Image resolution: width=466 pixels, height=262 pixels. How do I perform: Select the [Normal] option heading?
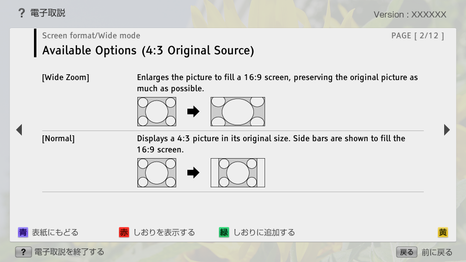tap(58, 138)
